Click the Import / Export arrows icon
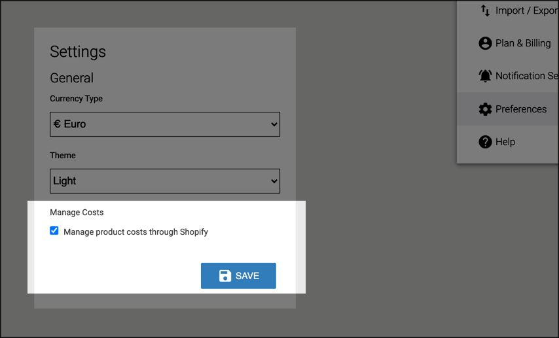 click(485, 10)
